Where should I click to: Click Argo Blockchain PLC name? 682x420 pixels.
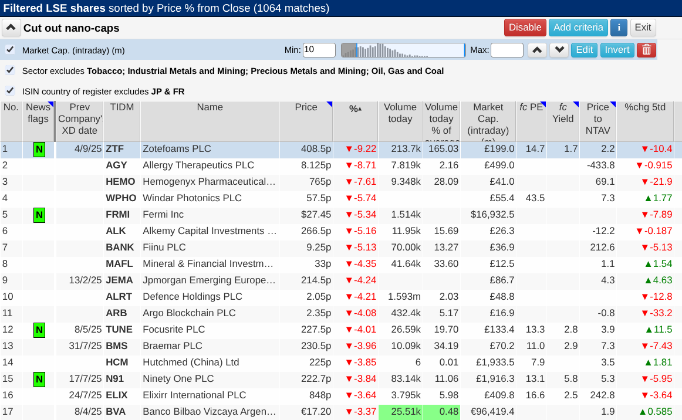pos(189,313)
